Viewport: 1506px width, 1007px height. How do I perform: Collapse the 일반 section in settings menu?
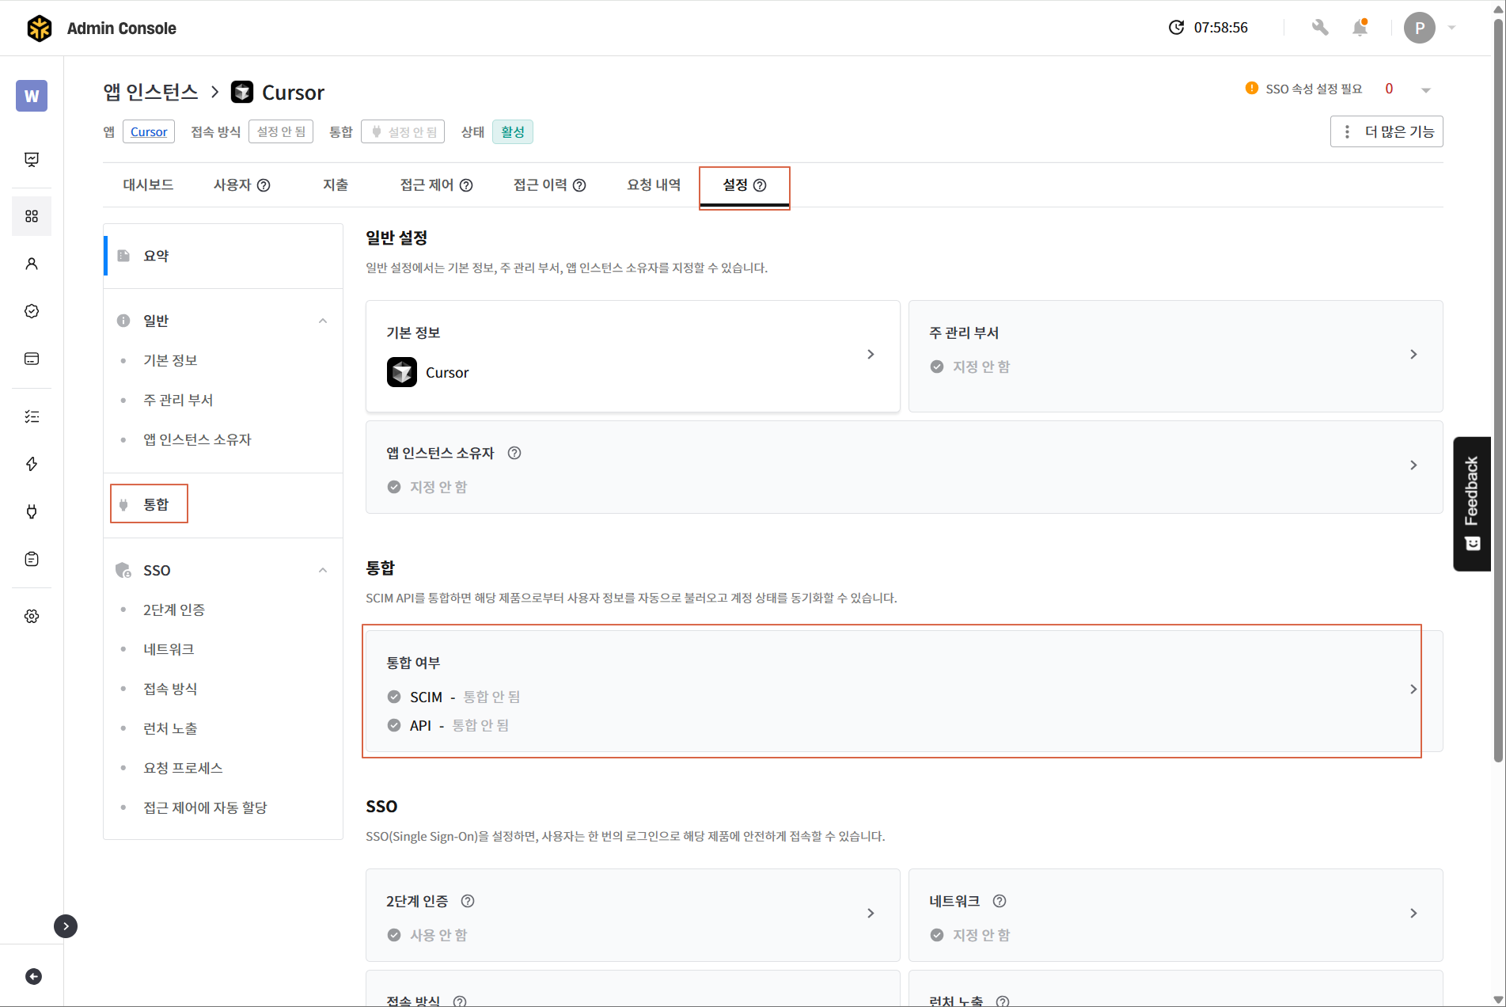click(323, 321)
